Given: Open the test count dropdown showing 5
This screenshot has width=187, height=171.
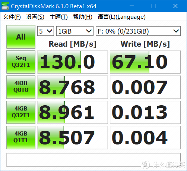Looking at the screenshot, I should coord(45,31).
